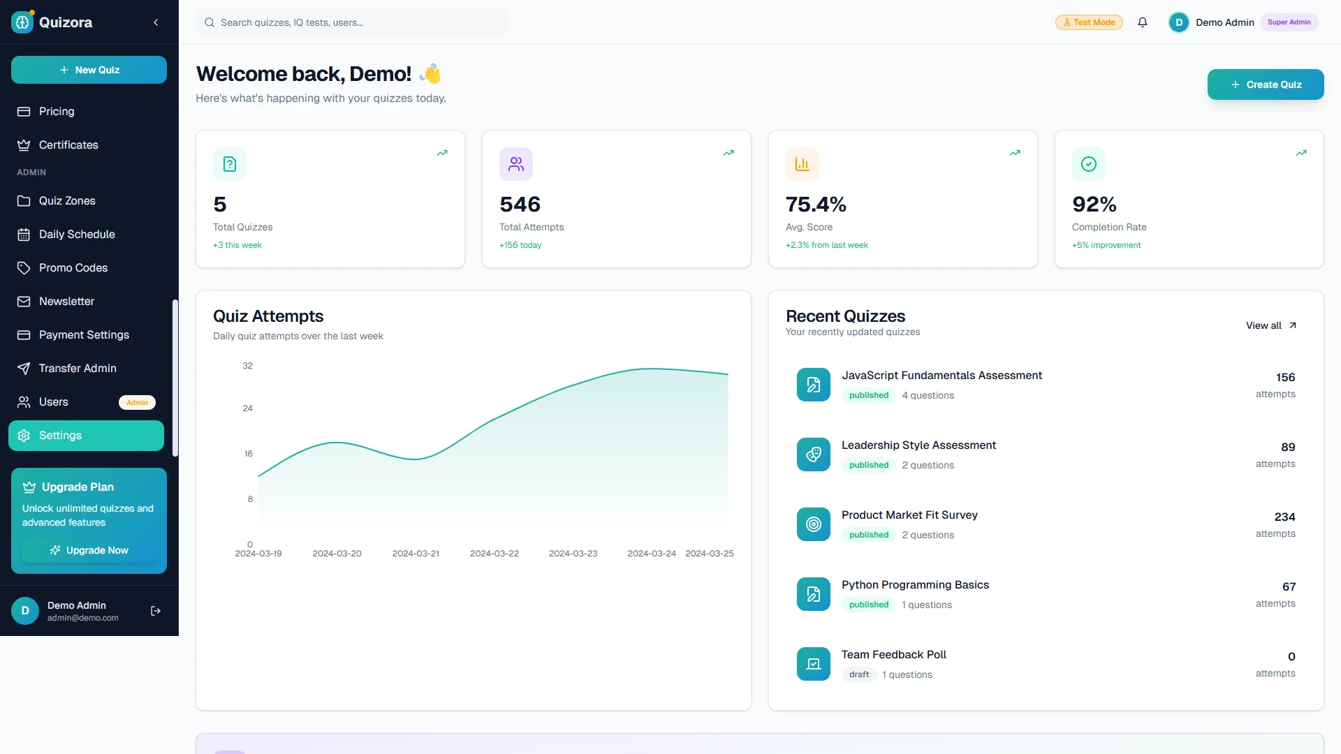The image size is (1341, 754).
Task: Click the Super Admin badge
Action: (x=1289, y=22)
